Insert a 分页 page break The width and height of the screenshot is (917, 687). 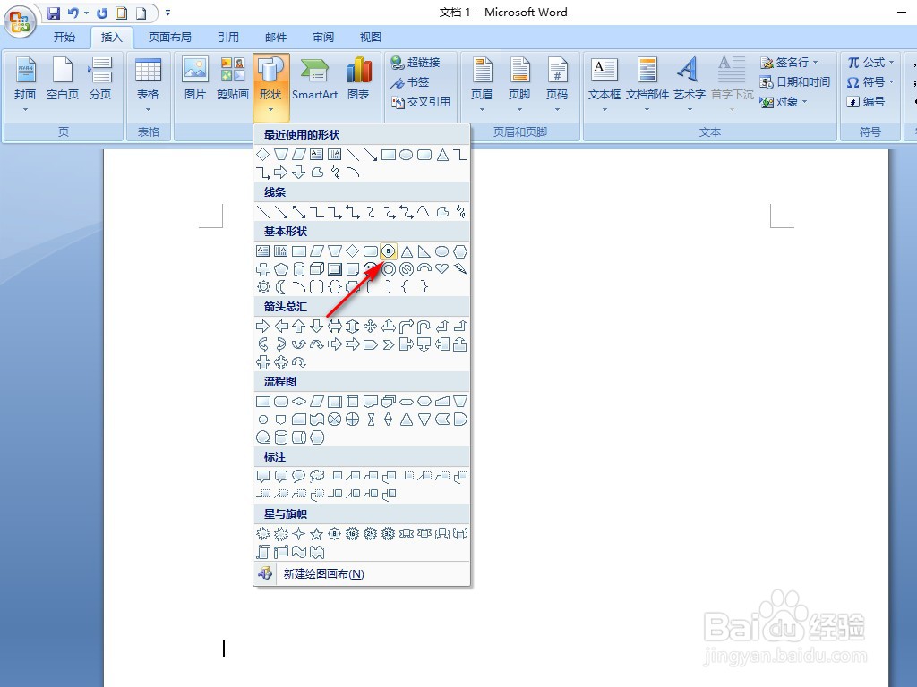[100, 79]
